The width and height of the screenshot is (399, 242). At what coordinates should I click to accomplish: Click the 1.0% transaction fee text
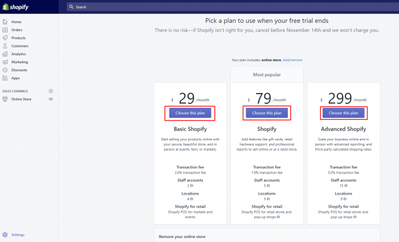267,173
